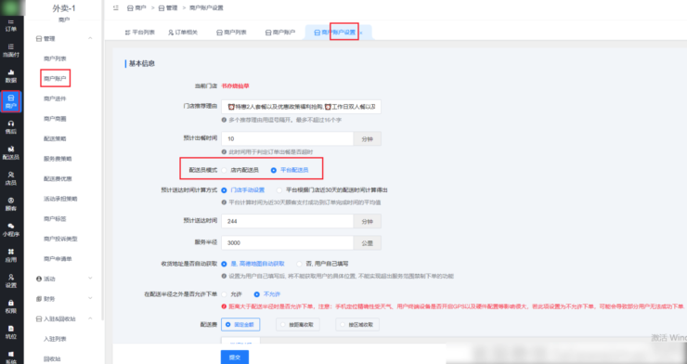Open 商户商圈 in the side menu
687x364 pixels.
[55, 119]
